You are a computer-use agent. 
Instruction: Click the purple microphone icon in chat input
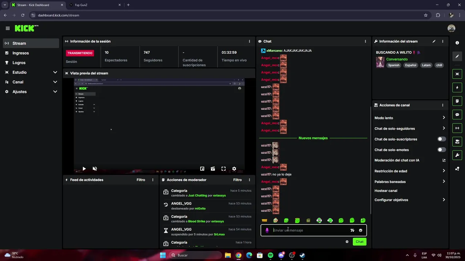[x=267, y=230]
